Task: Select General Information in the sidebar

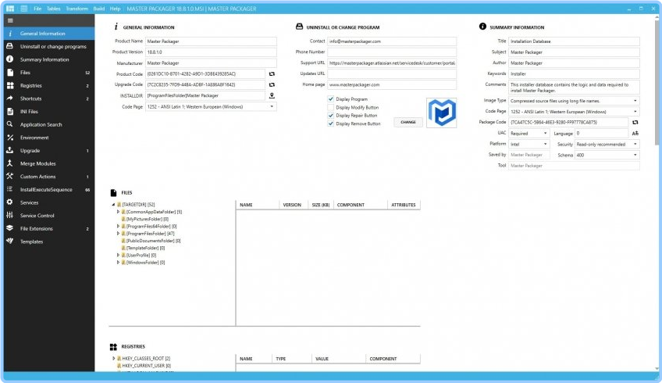Action: point(49,34)
